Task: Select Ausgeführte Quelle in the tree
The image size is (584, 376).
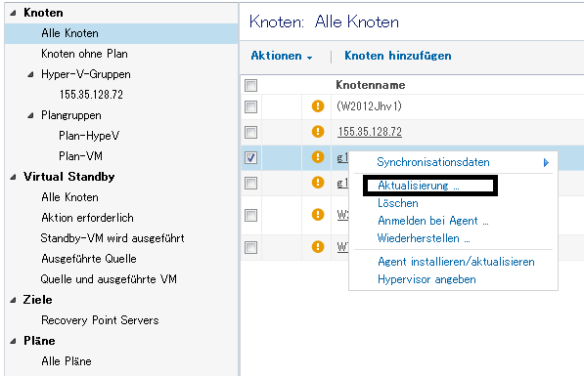Action: pyautogui.click(x=89, y=259)
